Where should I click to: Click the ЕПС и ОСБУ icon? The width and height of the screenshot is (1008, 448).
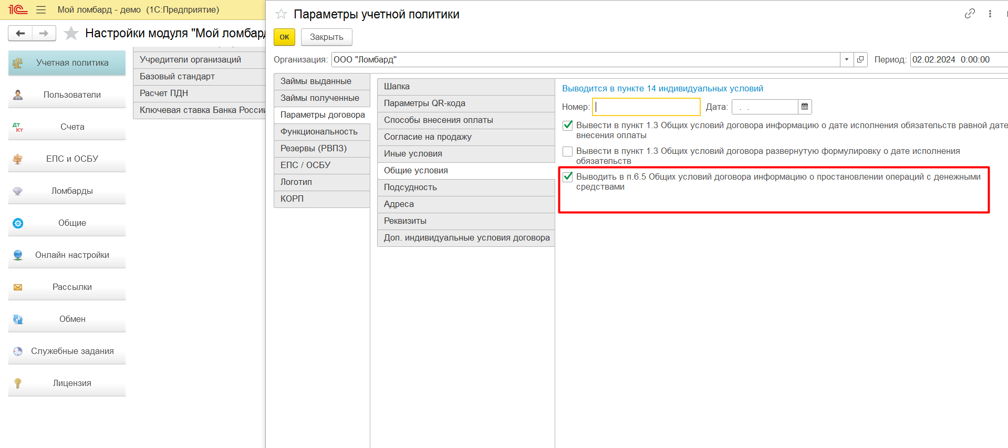click(18, 159)
